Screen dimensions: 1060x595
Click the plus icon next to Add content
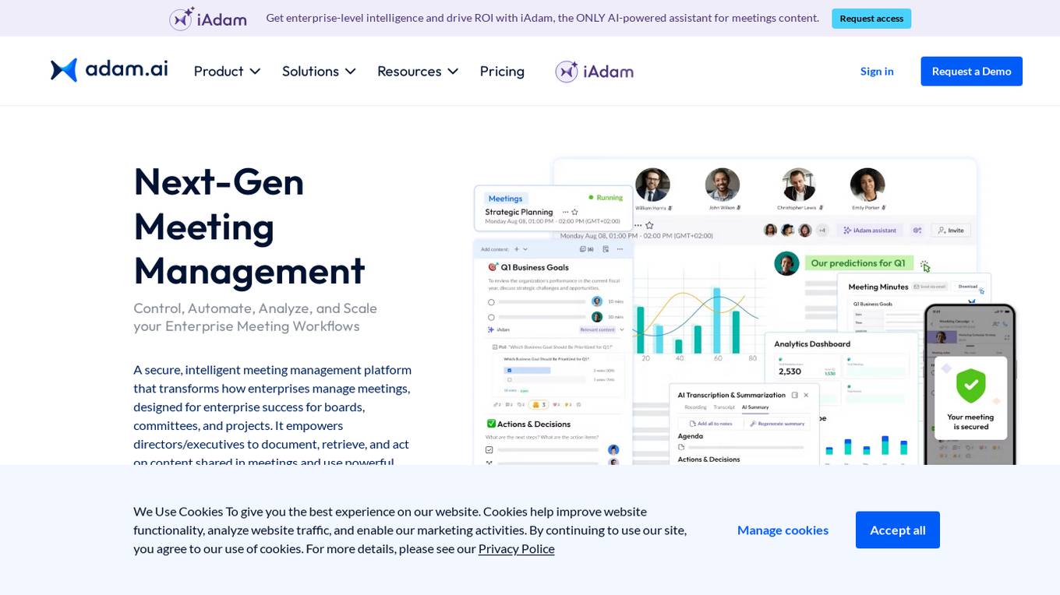point(515,249)
